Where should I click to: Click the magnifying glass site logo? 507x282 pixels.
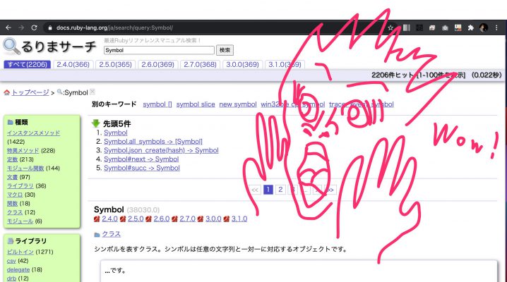(x=11, y=46)
